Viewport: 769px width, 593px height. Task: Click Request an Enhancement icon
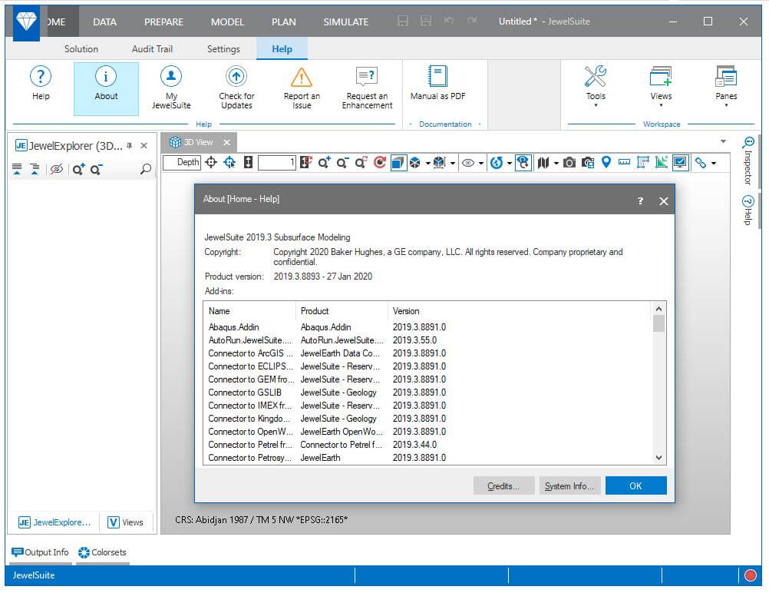pos(367,77)
